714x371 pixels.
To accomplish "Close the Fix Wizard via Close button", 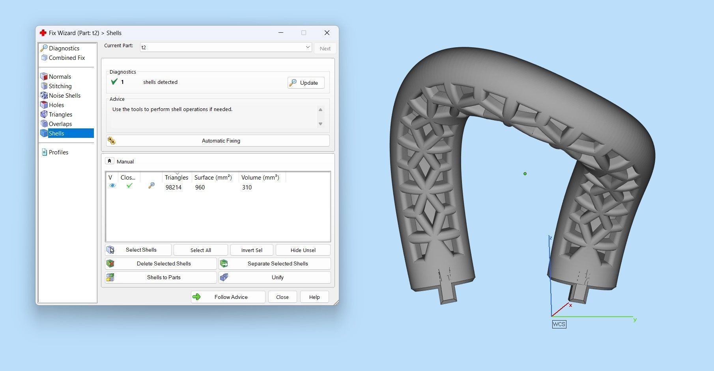I will click(282, 297).
